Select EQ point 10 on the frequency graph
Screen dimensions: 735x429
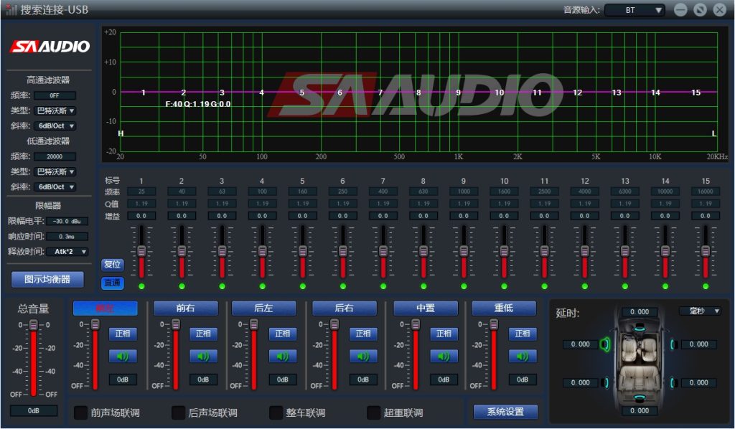coord(500,93)
